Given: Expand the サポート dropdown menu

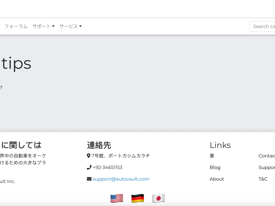Looking at the screenshot, I should (43, 26).
